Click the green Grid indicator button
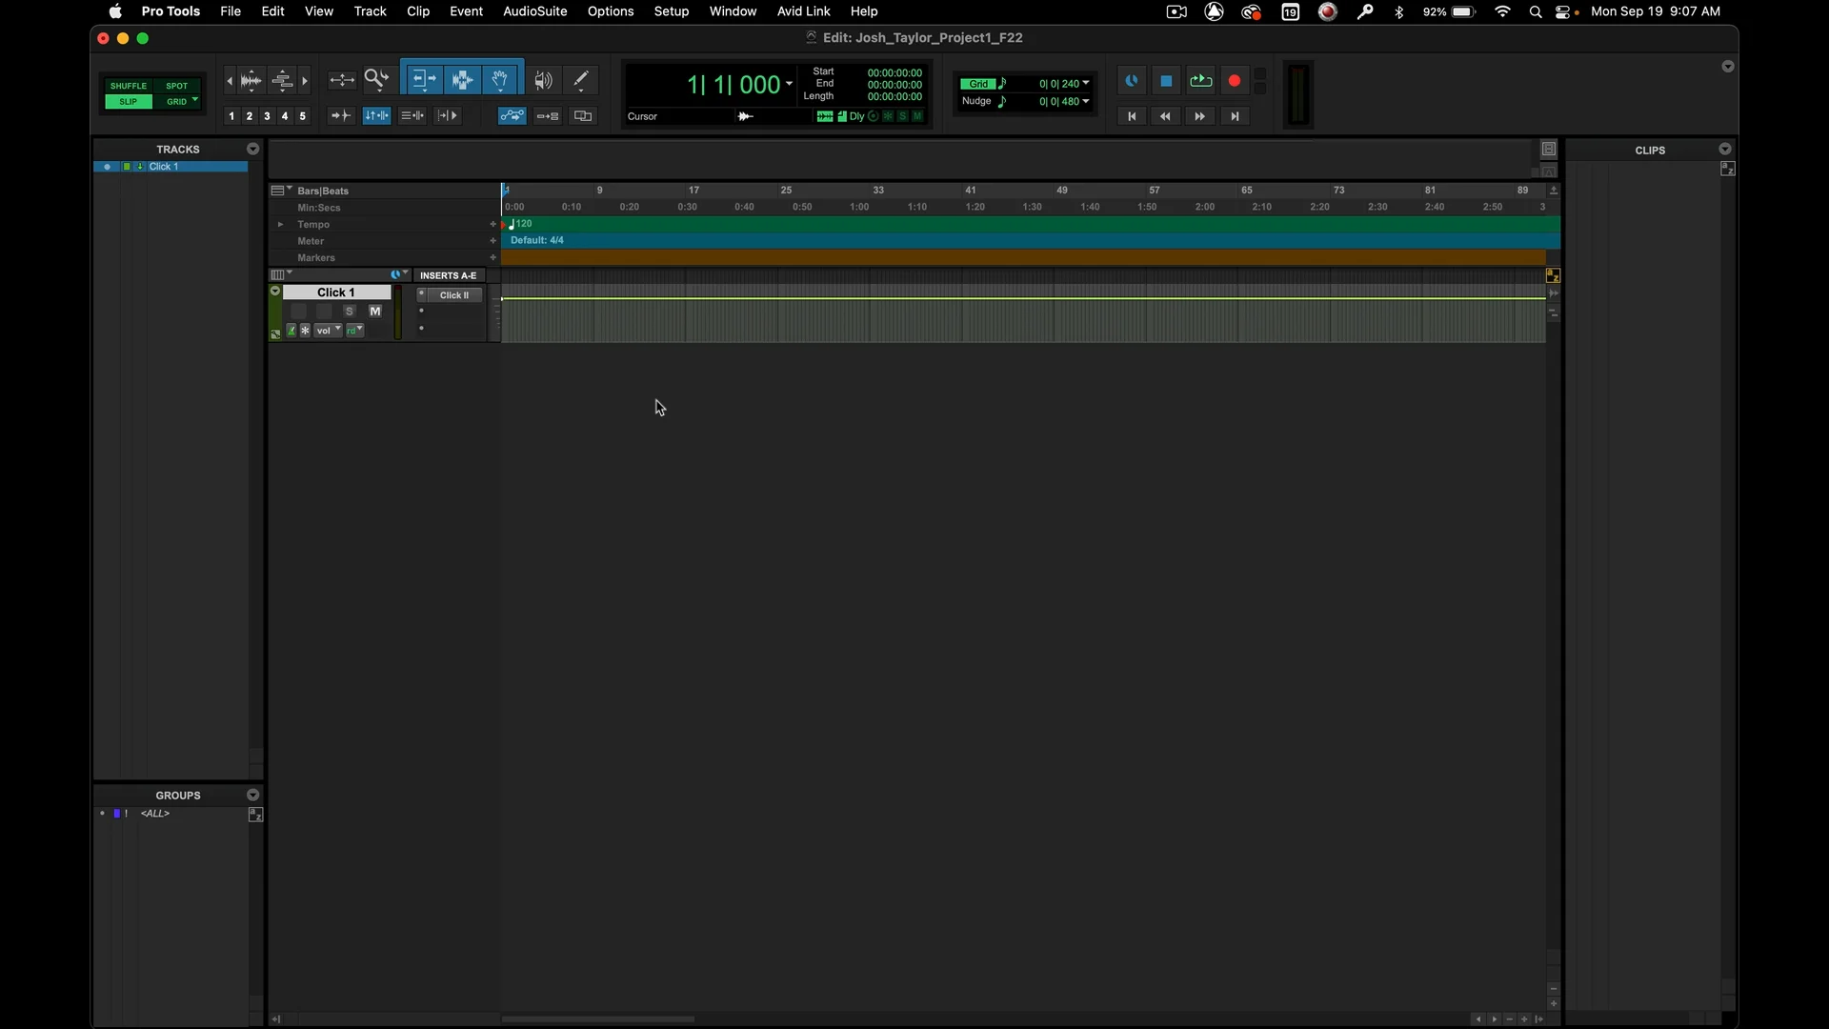Screen dimensions: 1829x1029 pos(978,84)
